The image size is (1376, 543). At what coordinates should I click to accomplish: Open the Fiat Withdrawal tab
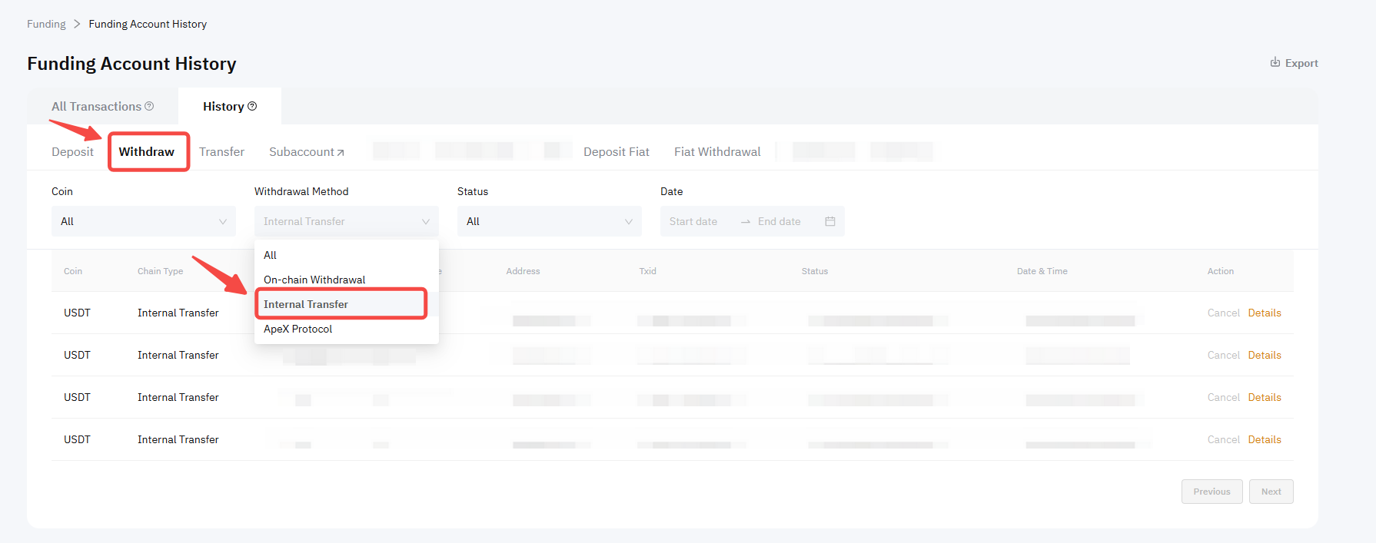click(717, 152)
